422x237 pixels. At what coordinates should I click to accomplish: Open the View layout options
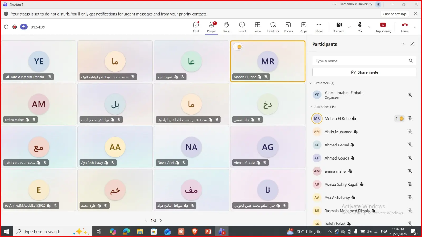(257, 27)
